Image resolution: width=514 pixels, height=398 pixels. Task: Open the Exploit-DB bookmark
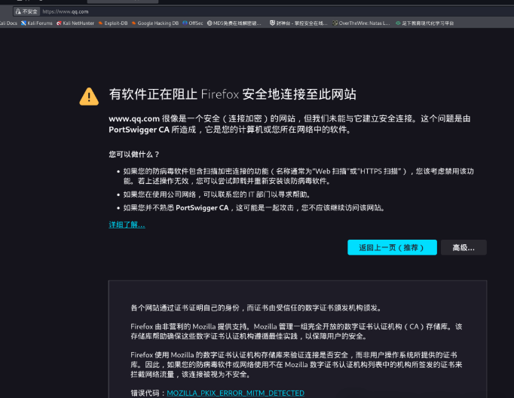click(113, 23)
